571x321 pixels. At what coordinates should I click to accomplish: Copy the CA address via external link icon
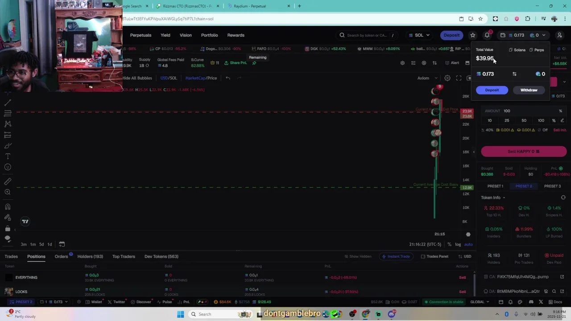click(562, 277)
